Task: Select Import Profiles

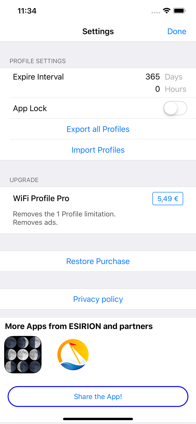Action: point(98,150)
